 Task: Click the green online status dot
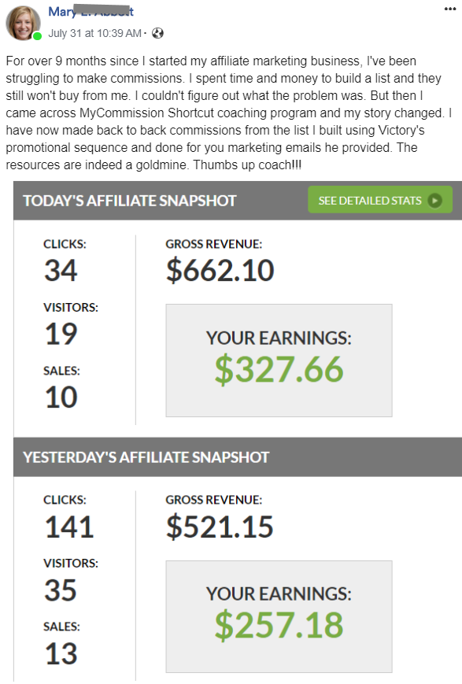pos(38,35)
